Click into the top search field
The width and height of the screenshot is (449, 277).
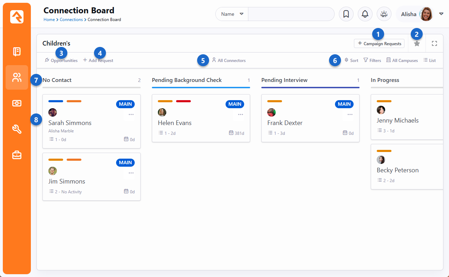coord(291,14)
